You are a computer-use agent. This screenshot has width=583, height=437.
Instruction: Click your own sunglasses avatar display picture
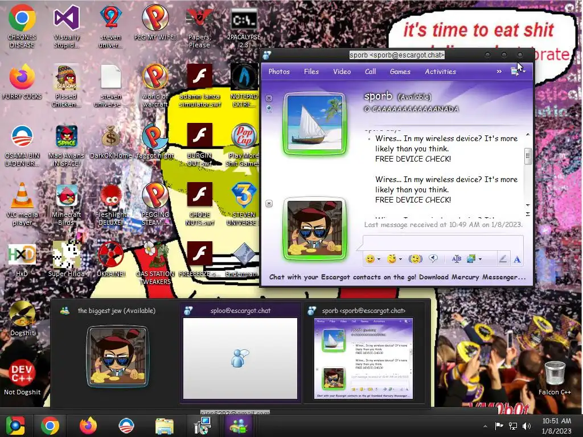tap(315, 228)
